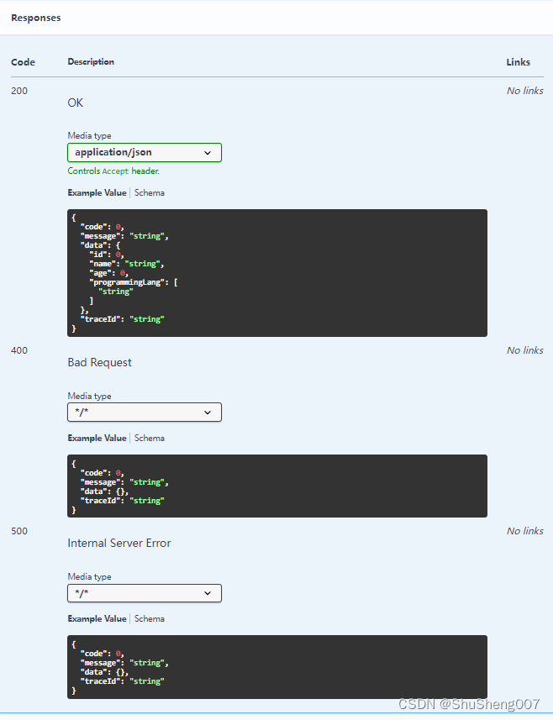Expand the 500 response media type dropdown

(x=145, y=593)
